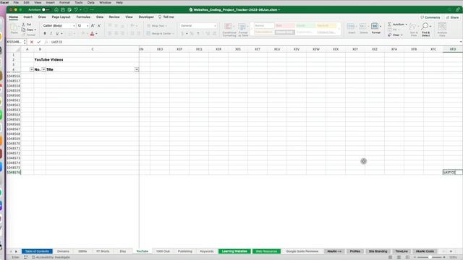Switch to the Developer ribbon tab
463x260 pixels.
146,17
